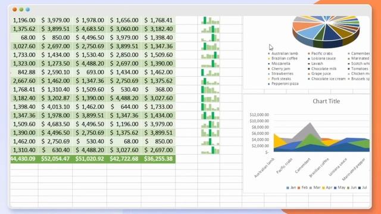The width and height of the screenshot is (381, 214).
Task: Select 'Grape juice' legend entry
Action: 320,74
